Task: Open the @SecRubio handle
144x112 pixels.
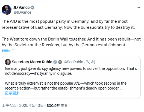Action: pos(74,62)
